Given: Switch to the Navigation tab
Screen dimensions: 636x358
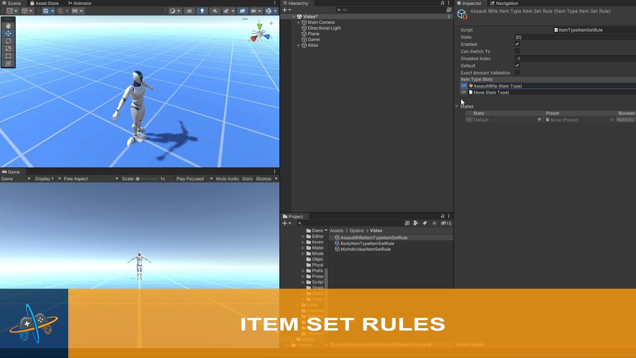Looking at the screenshot, I should [x=504, y=3].
